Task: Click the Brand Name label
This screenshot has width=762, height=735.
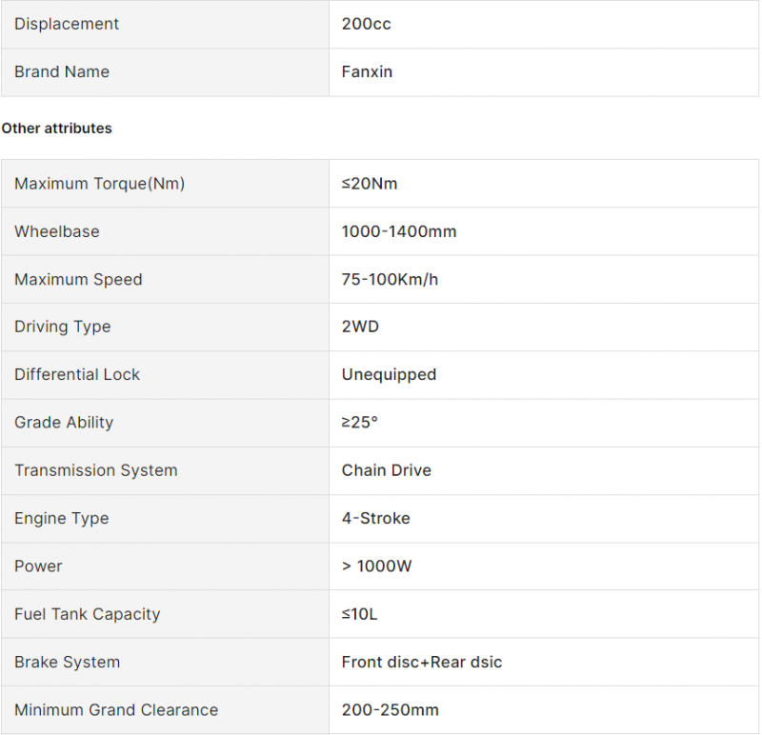Action: 62,72
